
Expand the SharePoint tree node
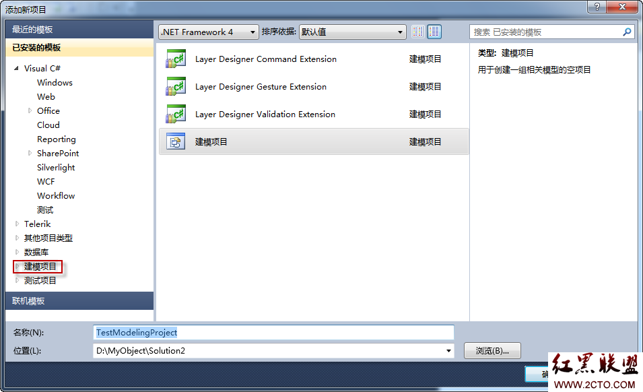click(x=30, y=153)
